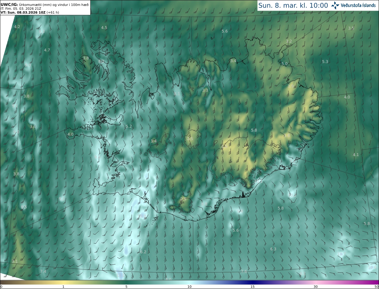Image resolution: width=379 pixels, height=289 pixels.
Task: Click the 15 label on the color scale
Action: click(x=253, y=287)
